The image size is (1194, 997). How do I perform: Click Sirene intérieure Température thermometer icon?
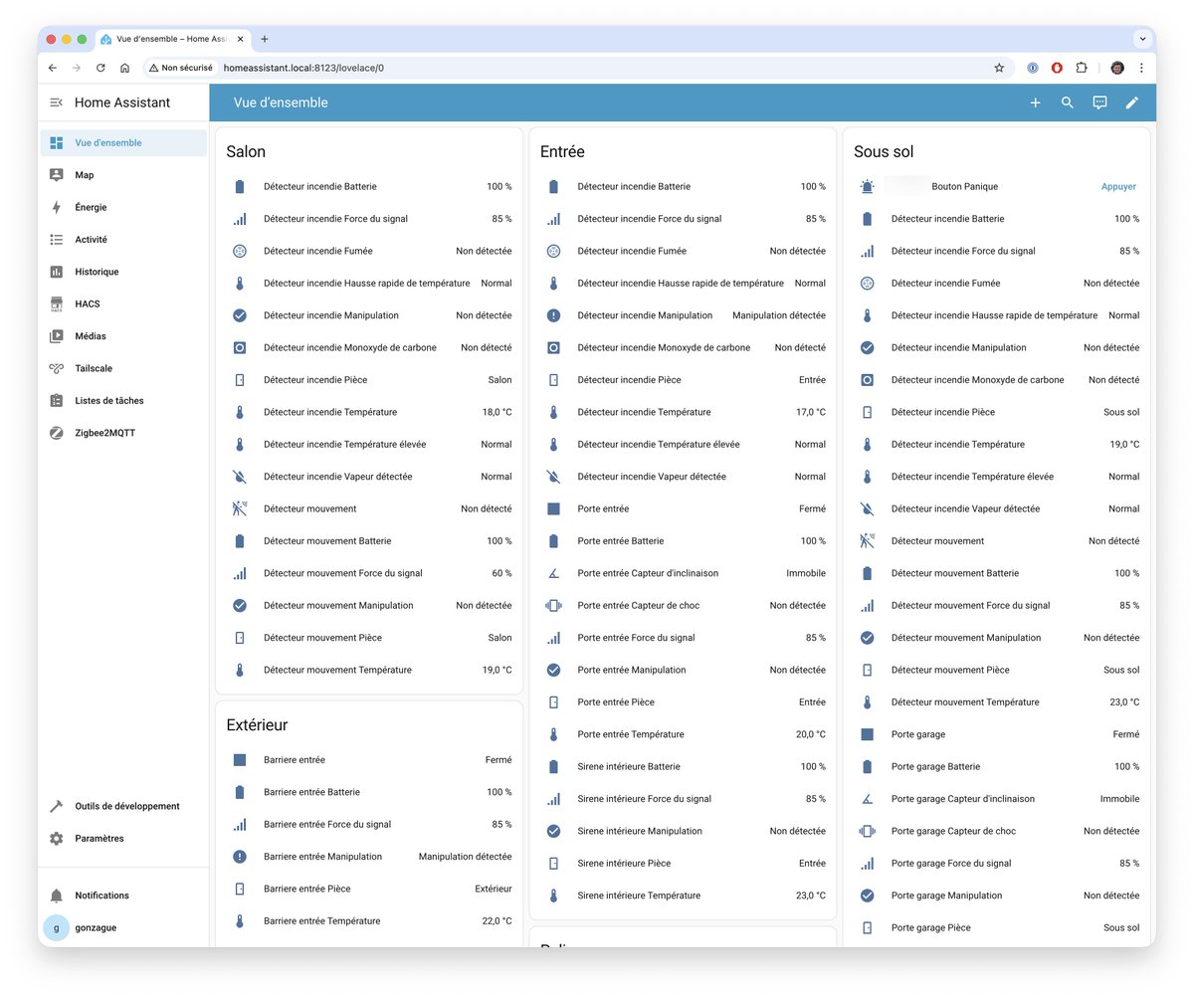554,896
